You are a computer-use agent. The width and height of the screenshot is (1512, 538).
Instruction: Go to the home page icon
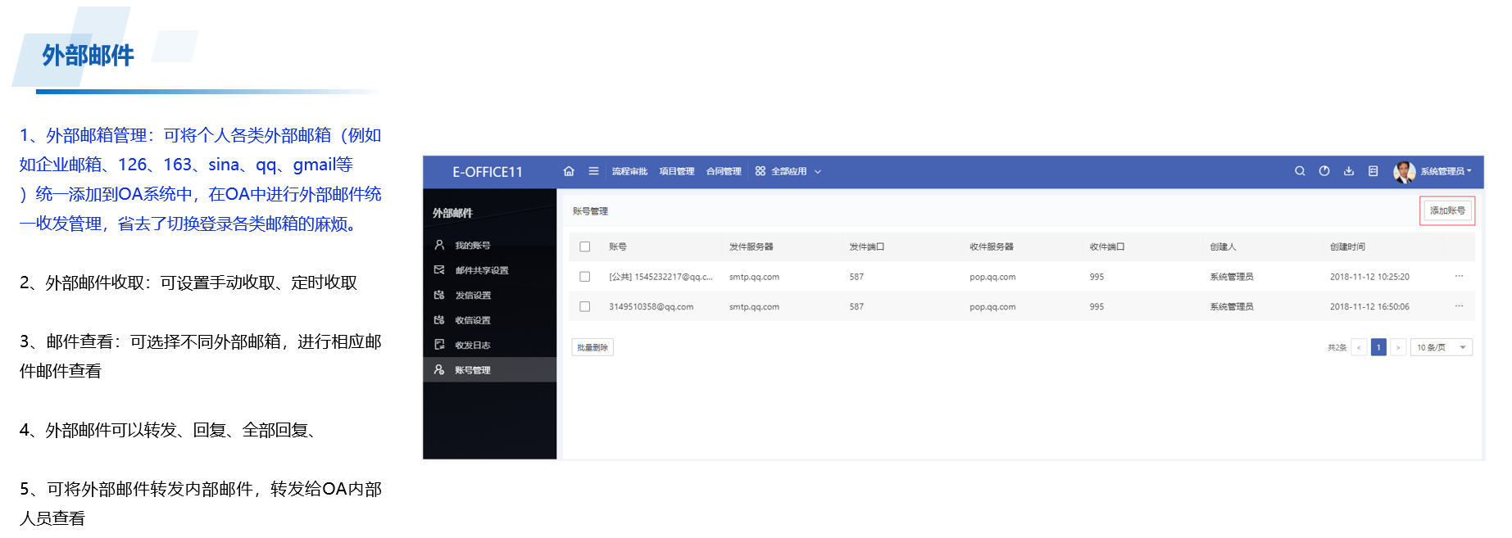[x=569, y=171]
